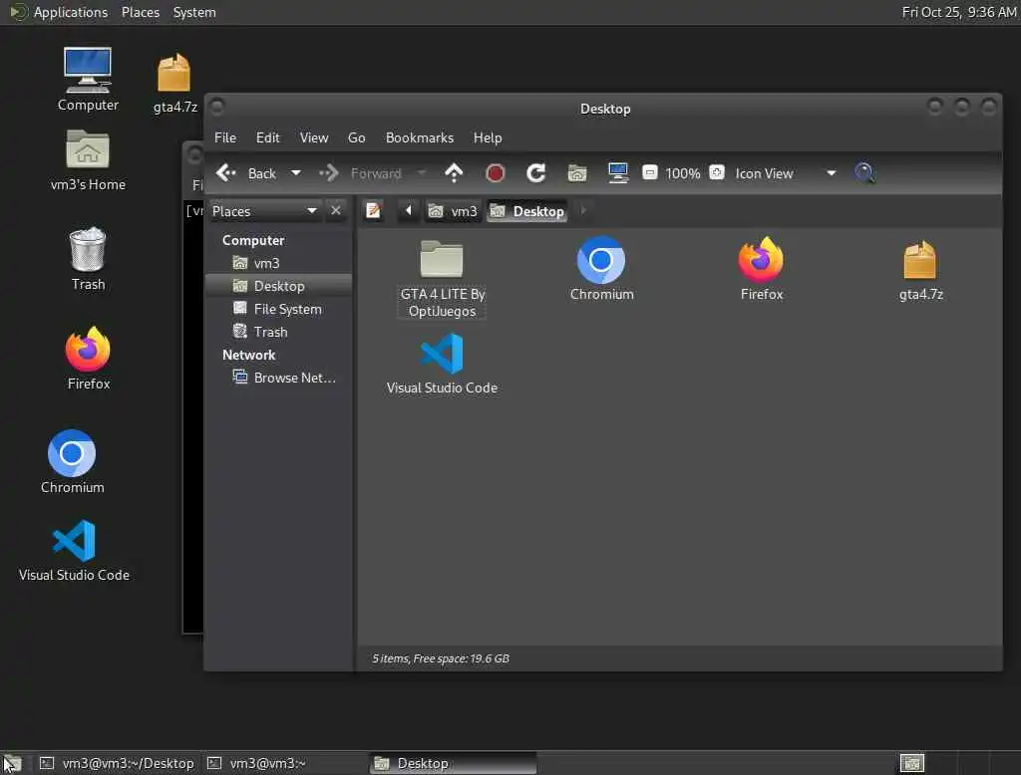Click the search magnifier icon

(x=864, y=173)
